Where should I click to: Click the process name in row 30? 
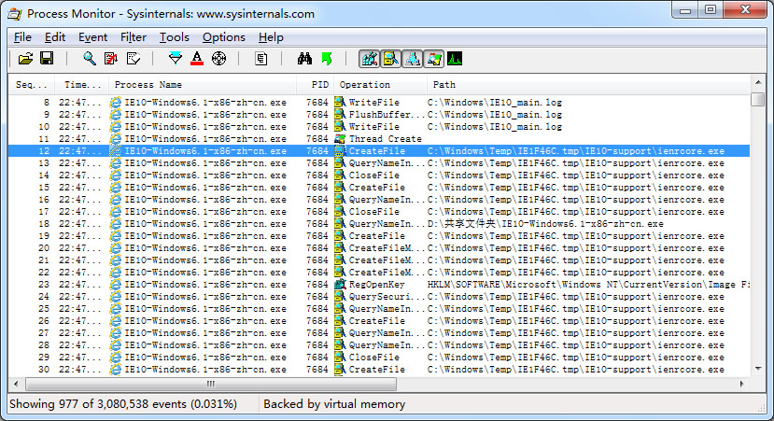[205, 370]
